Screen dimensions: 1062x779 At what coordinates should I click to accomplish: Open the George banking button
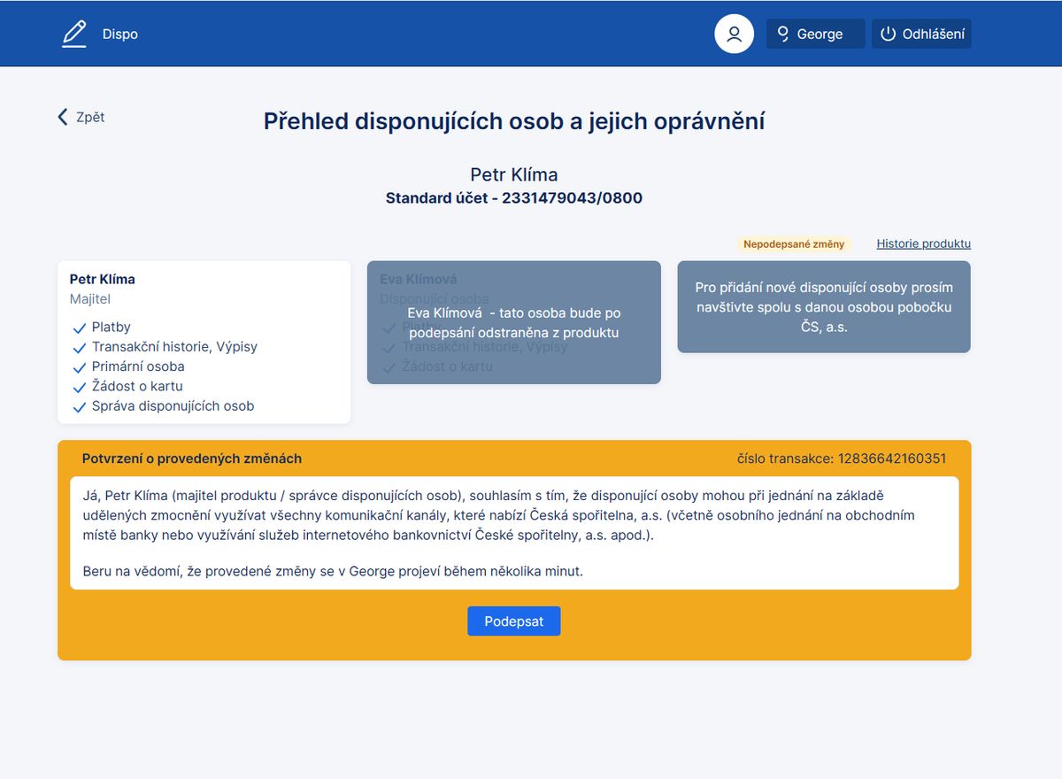click(x=815, y=34)
